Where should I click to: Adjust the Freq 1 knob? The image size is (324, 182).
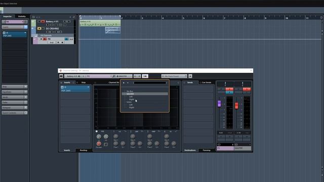tap(116, 144)
